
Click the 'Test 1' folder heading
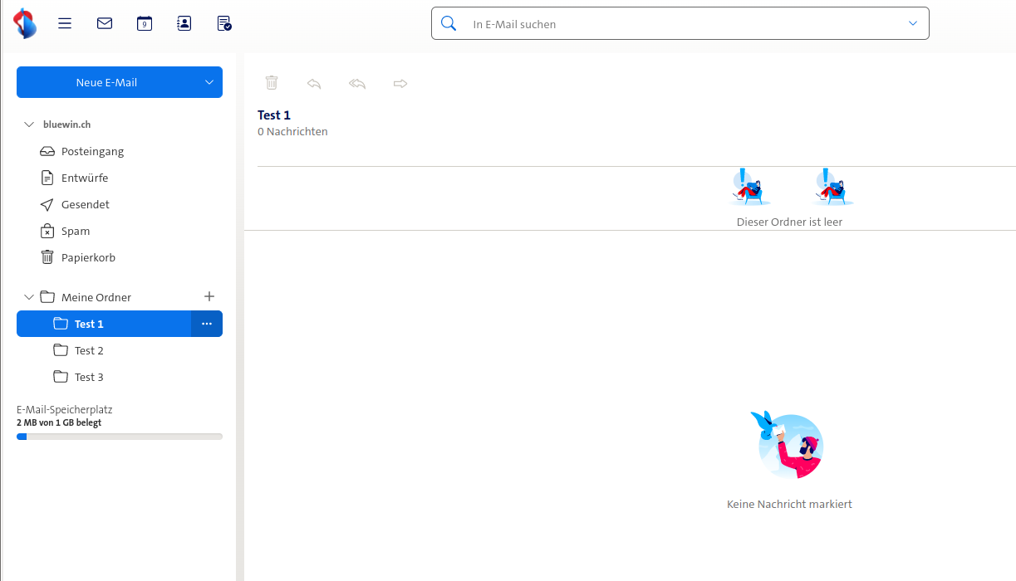click(x=274, y=115)
